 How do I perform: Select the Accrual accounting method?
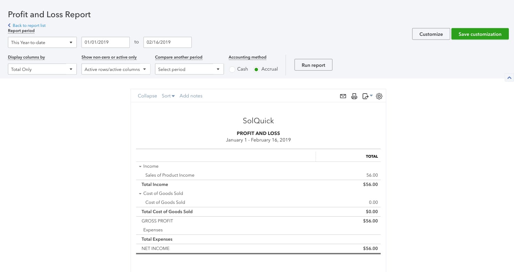pyautogui.click(x=256, y=69)
